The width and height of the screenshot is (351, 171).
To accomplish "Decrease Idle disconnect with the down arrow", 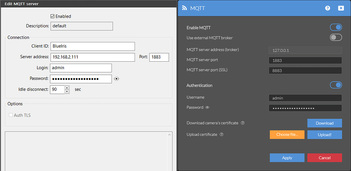I will pyautogui.click(x=67, y=91).
